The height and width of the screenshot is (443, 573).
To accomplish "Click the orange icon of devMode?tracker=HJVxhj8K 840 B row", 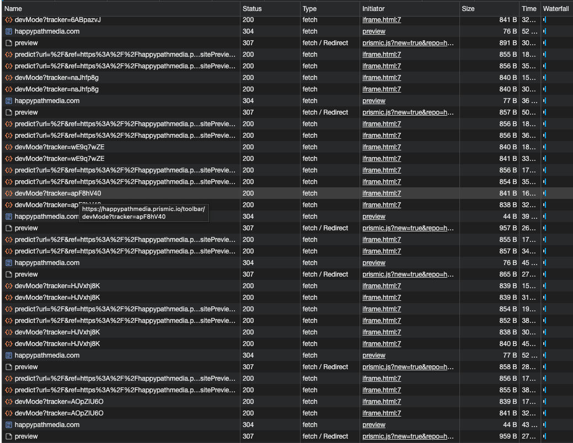I will [9, 344].
